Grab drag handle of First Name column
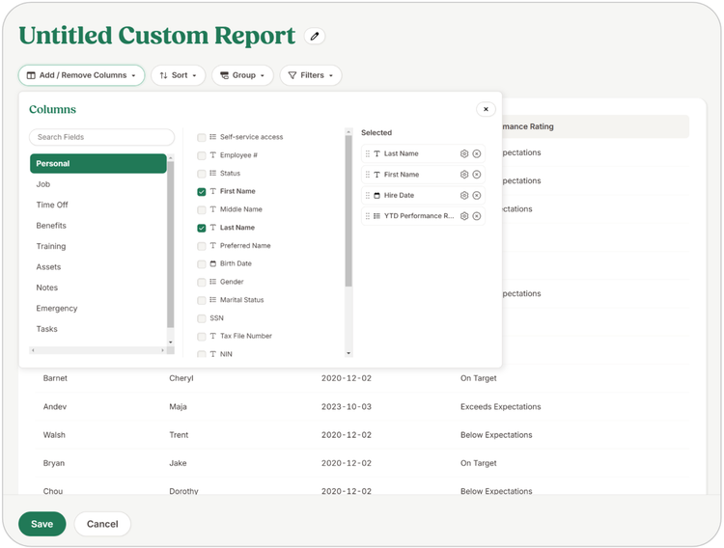The image size is (724, 548). 368,175
